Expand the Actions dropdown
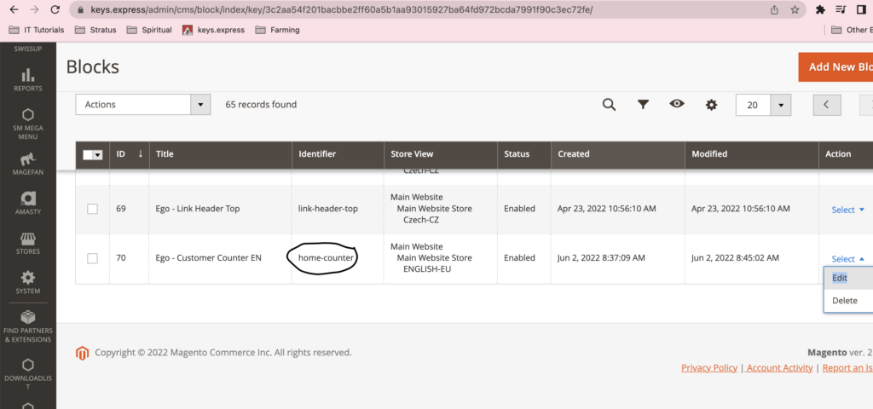 click(142, 104)
